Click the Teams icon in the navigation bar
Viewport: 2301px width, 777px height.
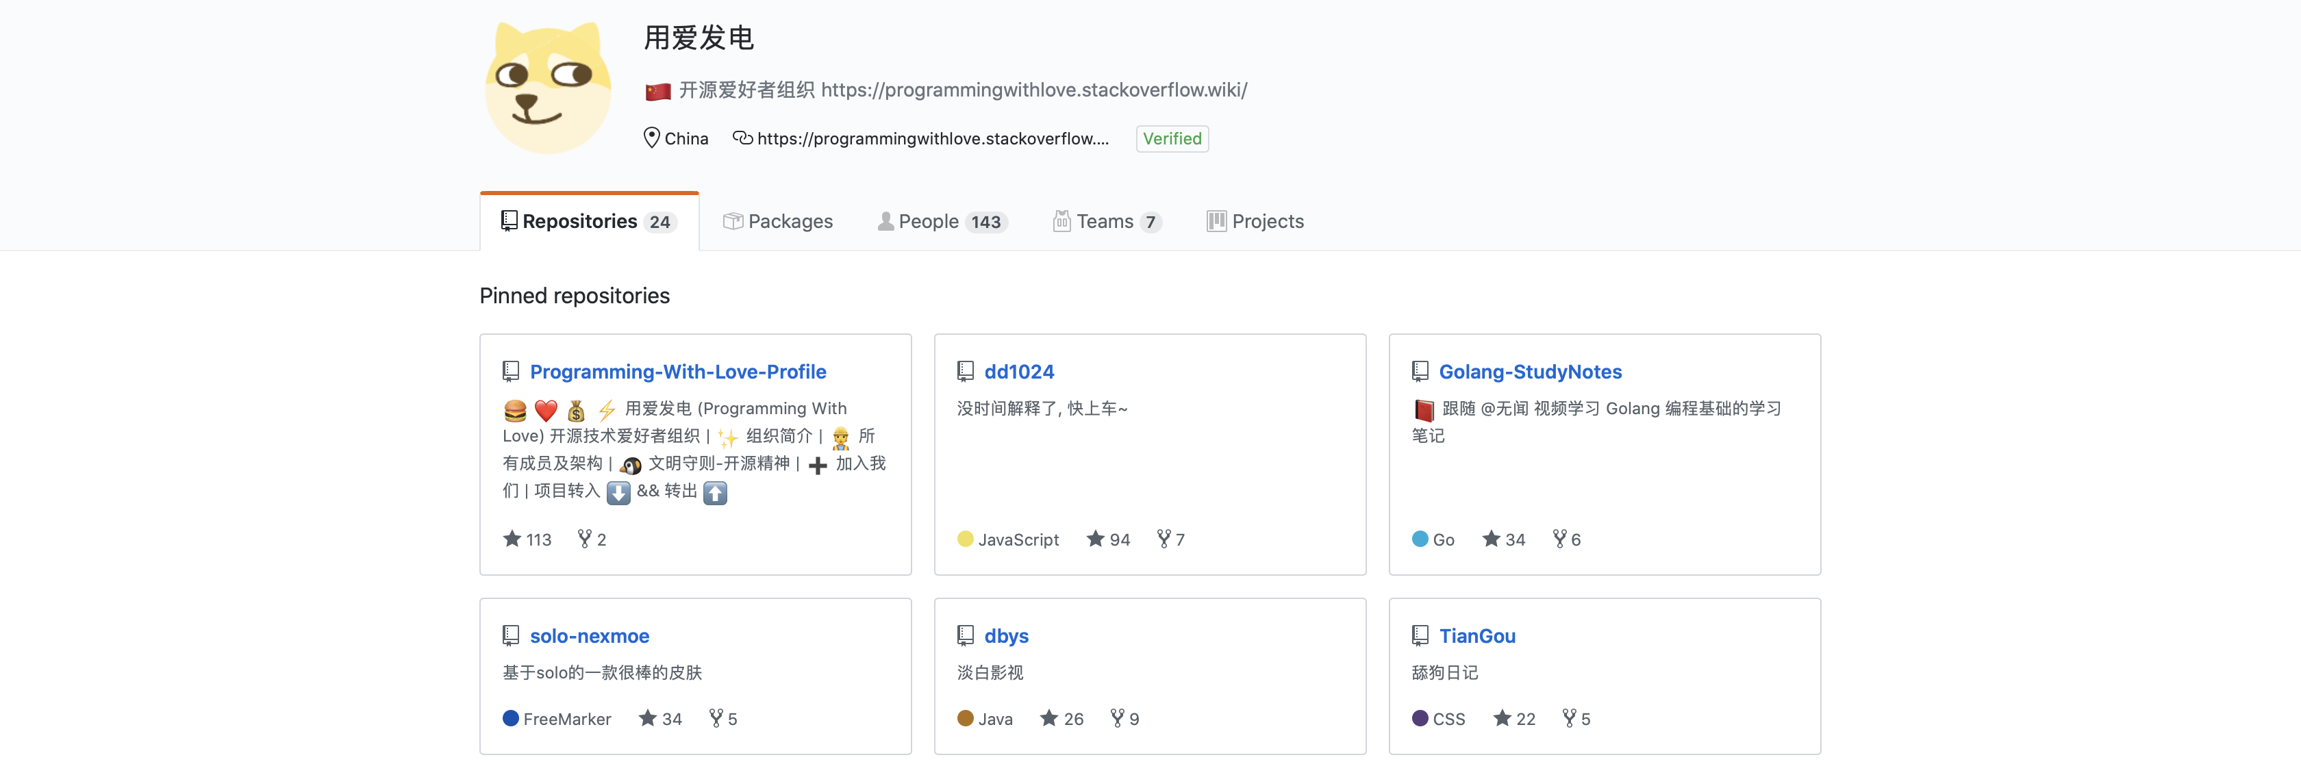pos(1062,220)
